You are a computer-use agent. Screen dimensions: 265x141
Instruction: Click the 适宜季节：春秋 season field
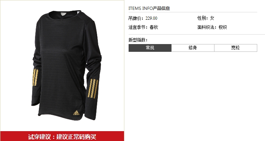click(x=143, y=27)
